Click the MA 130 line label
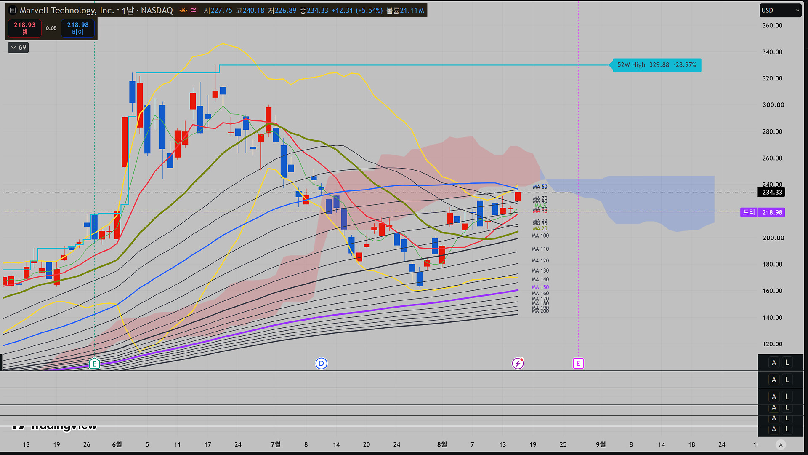808x455 pixels. coord(540,271)
